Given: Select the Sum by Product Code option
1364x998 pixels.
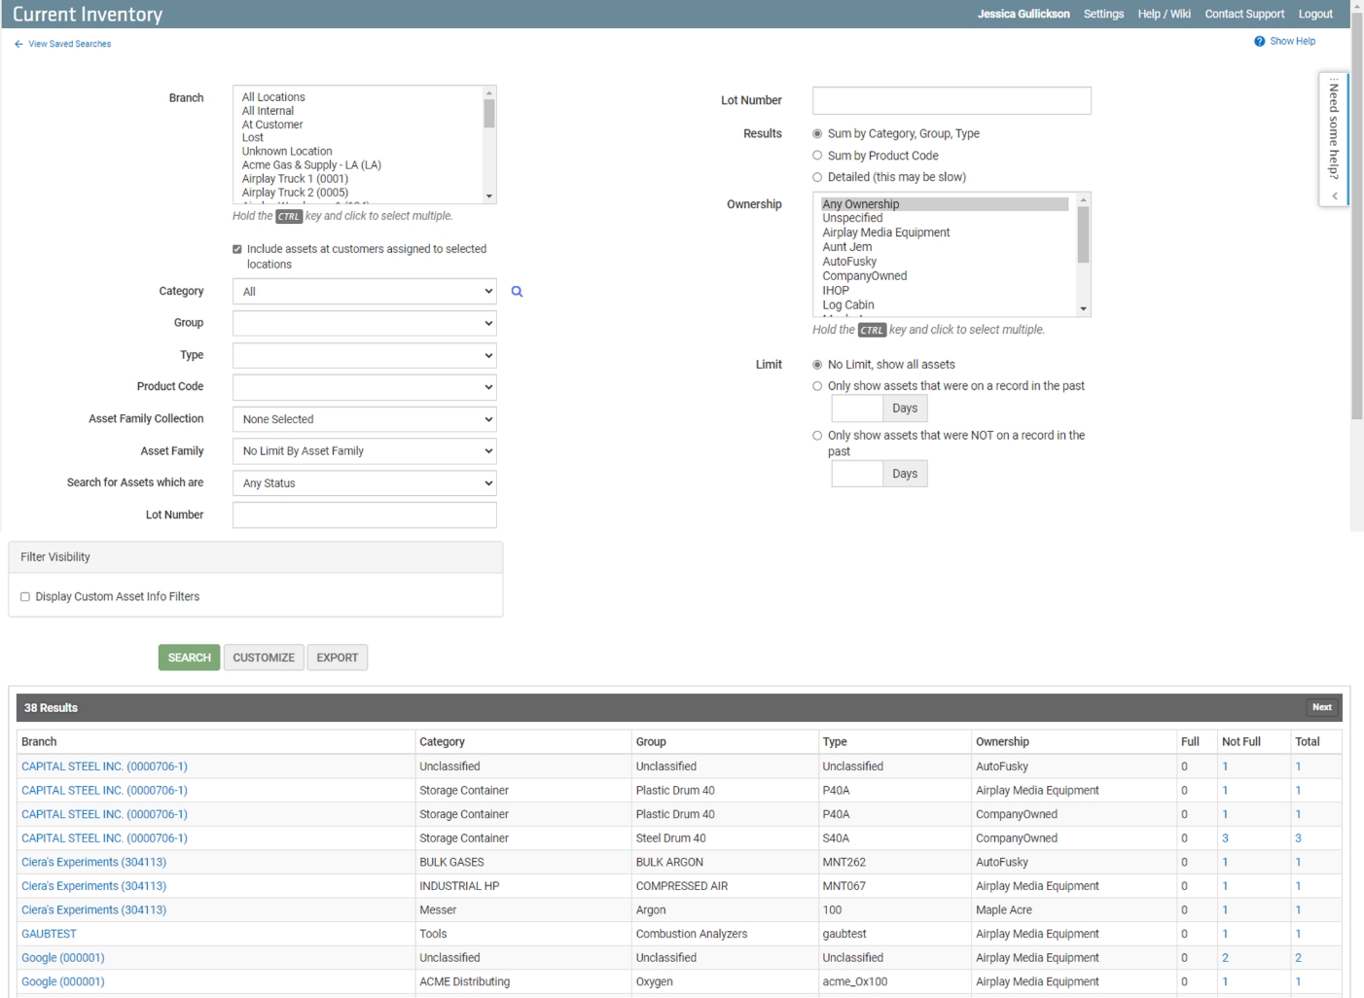Looking at the screenshot, I should [817, 155].
